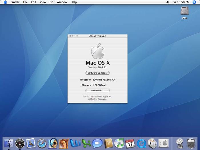Click the 1 GB SDRAM value

[x=99, y=85]
